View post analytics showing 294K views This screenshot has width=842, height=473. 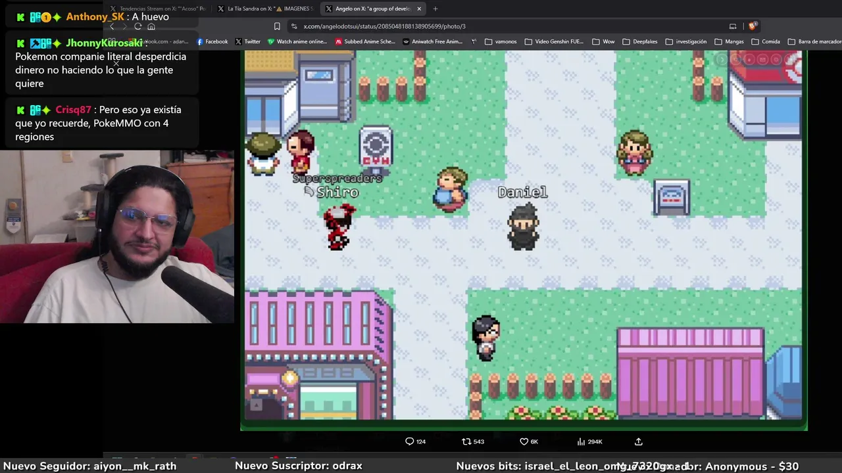click(x=590, y=441)
